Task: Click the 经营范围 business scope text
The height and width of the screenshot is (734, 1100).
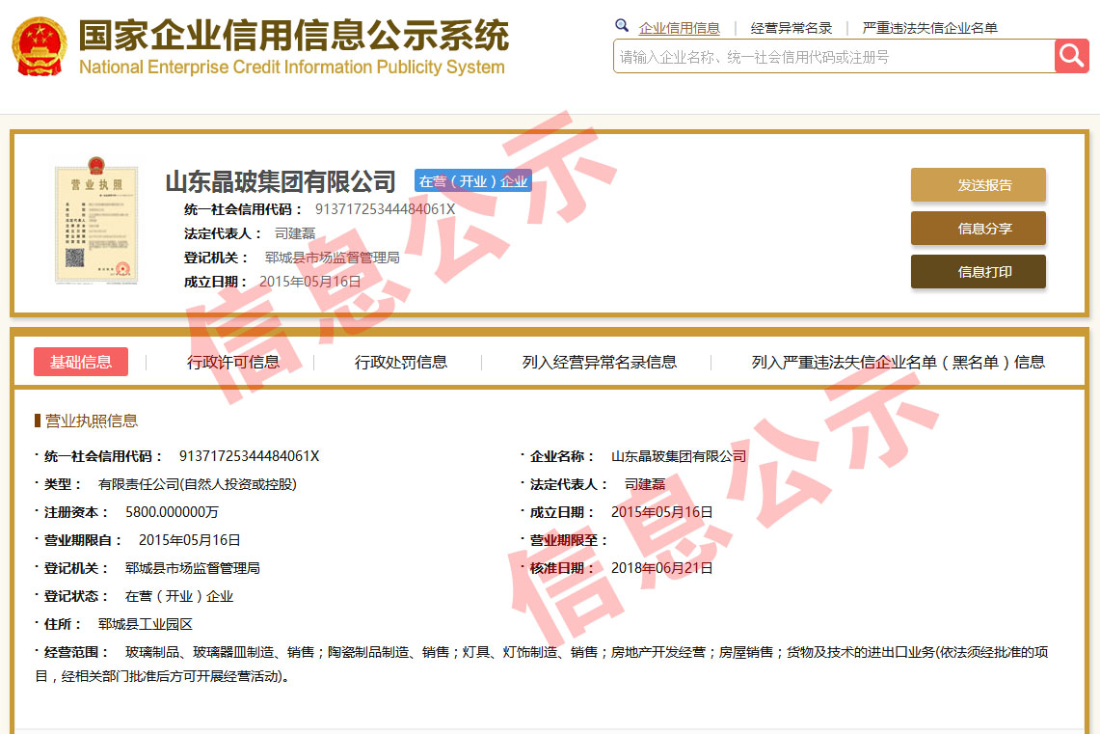Action: [x=542, y=664]
